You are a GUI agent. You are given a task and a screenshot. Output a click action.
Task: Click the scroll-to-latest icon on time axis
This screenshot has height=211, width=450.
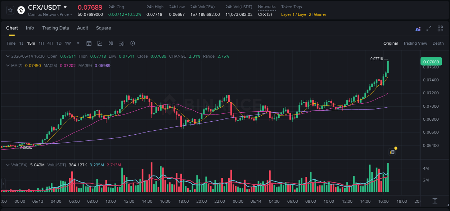point(435,201)
